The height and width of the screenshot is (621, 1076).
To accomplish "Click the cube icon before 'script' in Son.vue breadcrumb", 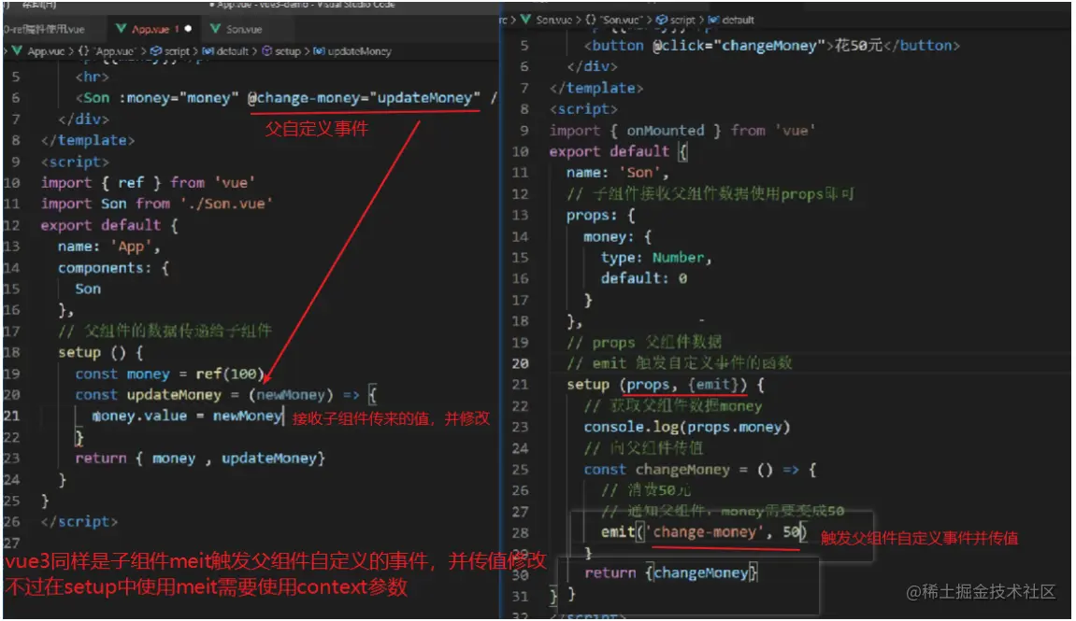I will [x=662, y=20].
